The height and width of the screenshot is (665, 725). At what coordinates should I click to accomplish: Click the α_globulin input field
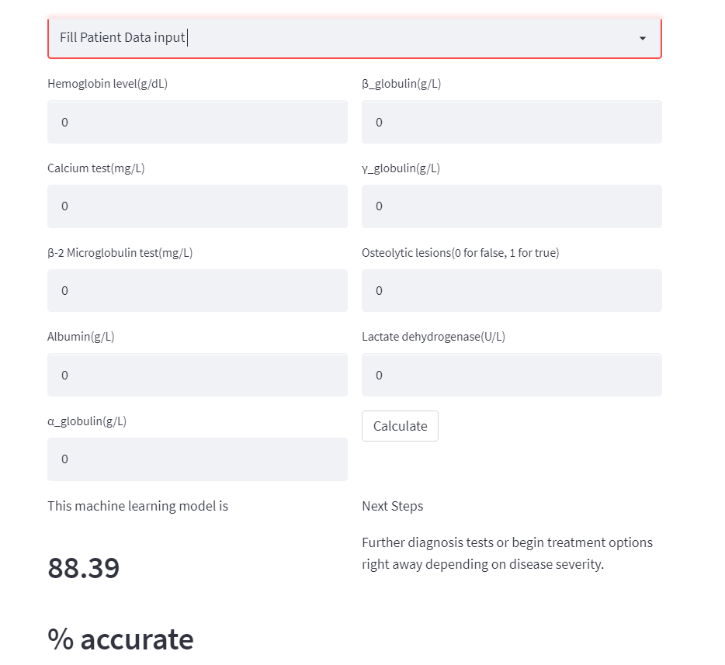[x=197, y=459]
